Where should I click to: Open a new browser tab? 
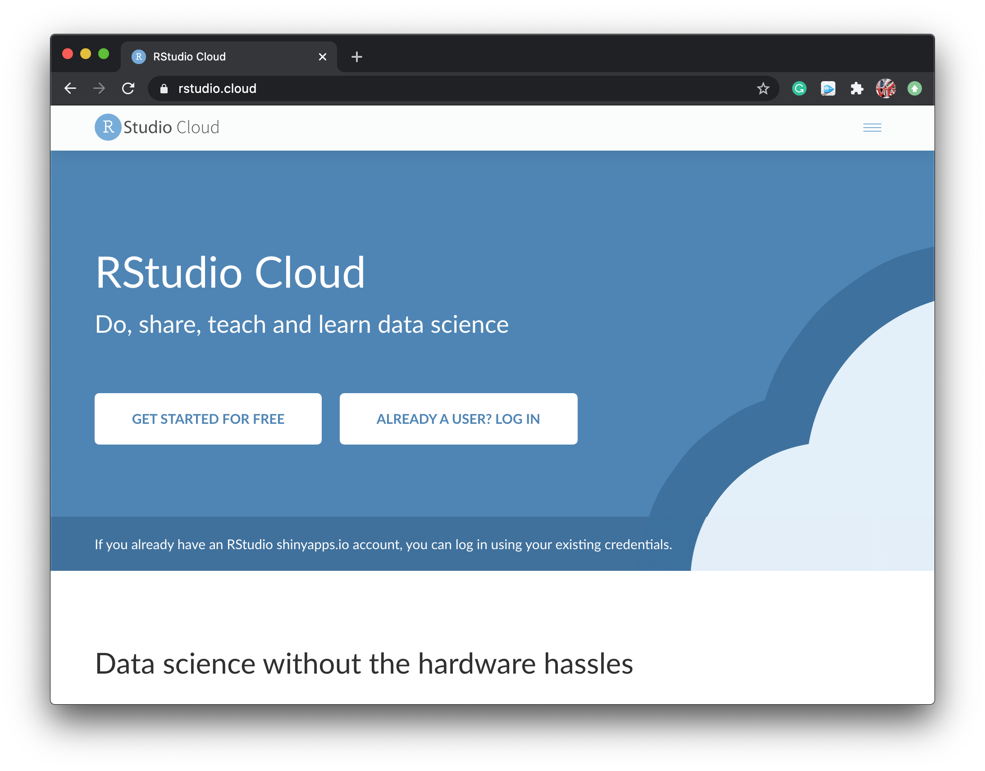pyautogui.click(x=357, y=57)
